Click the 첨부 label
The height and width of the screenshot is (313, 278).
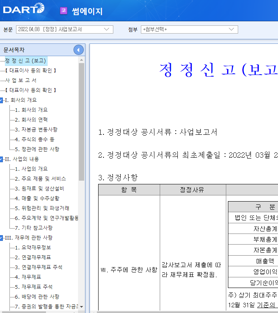[x=133, y=29]
